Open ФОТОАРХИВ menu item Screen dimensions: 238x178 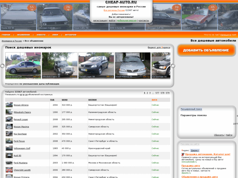coord(71,35)
